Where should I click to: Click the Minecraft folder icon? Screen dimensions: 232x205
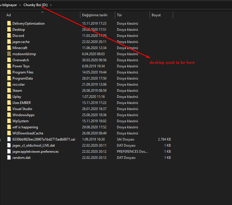point(9,48)
